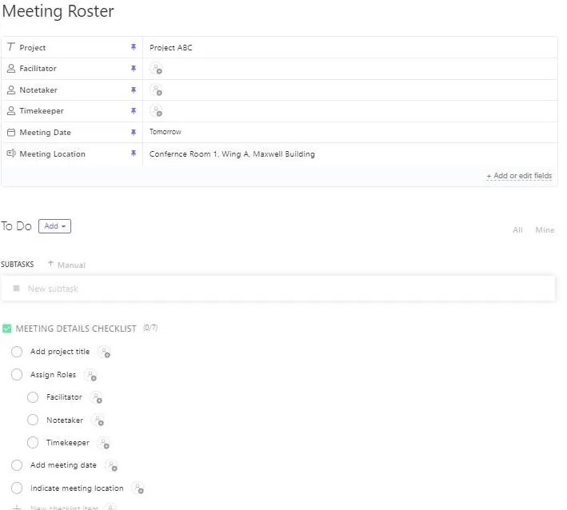567x510 pixels.
Task: Click Add or edit fields link
Action: click(519, 176)
